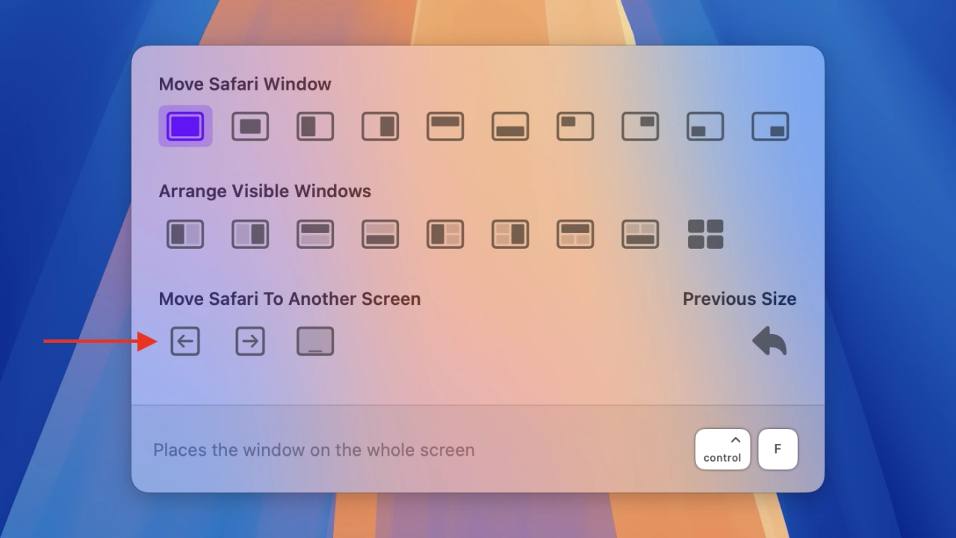This screenshot has height=538, width=956.
Task: Move Safari to the next screen with right arrow
Action: click(250, 341)
